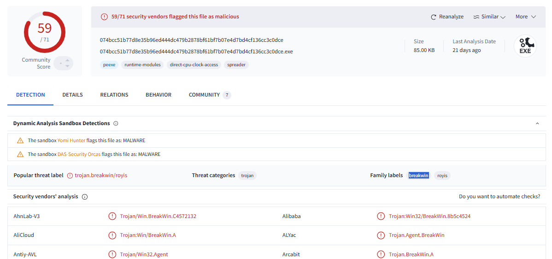The image size is (552, 259).
Task: Click the Trojan:Win32/BreakWin.8b5c4524 detection text
Action: click(x=430, y=216)
